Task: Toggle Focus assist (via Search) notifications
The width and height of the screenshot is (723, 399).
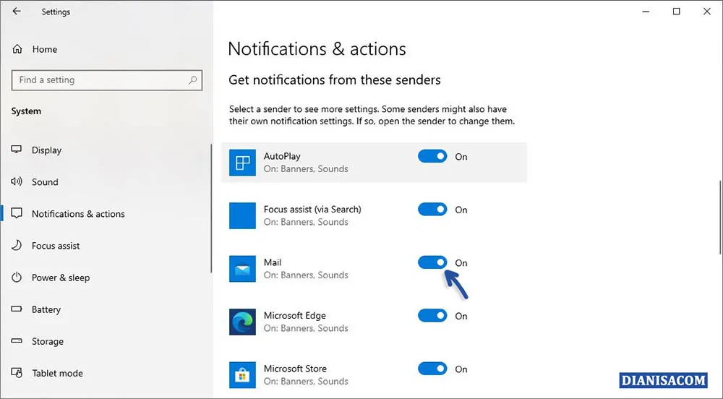Action: 432,209
